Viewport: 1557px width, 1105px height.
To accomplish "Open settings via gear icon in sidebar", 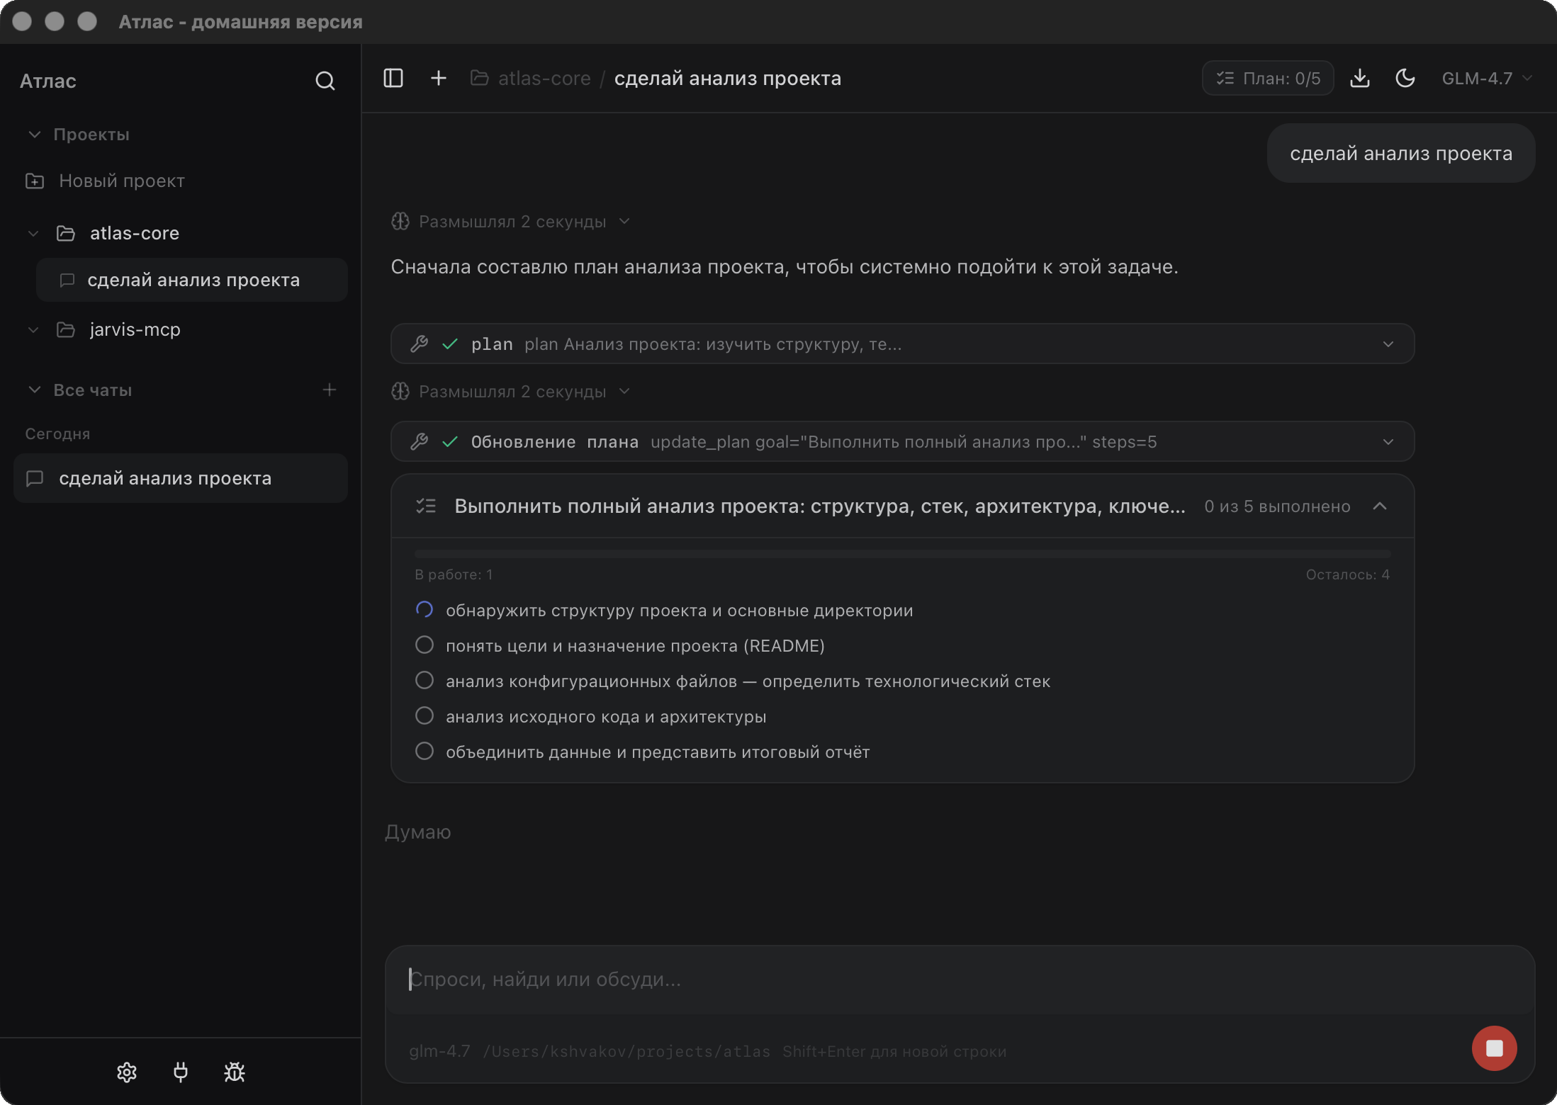I will click(x=126, y=1072).
